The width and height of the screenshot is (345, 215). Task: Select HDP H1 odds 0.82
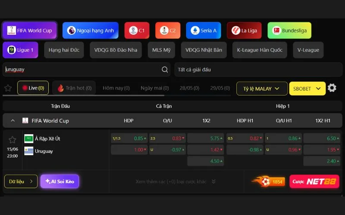coord(245,138)
